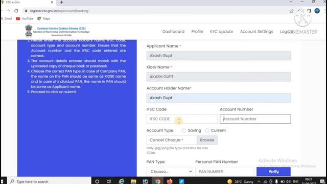Click the 'Personal PAN Number' label
The height and width of the screenshot is (184, 327).
pyautogui.click(x=217, y=162)
